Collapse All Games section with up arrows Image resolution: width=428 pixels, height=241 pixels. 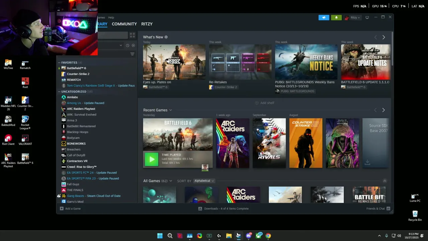pyautogui.click(x=385, y=181)
